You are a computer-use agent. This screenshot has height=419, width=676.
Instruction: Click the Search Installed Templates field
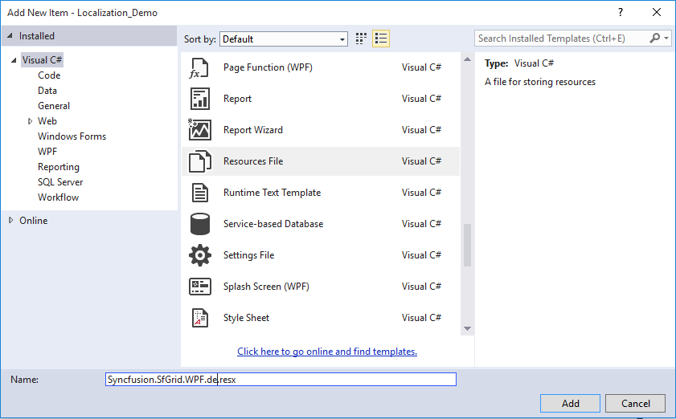pyautogui.click(x=561, y=39)
